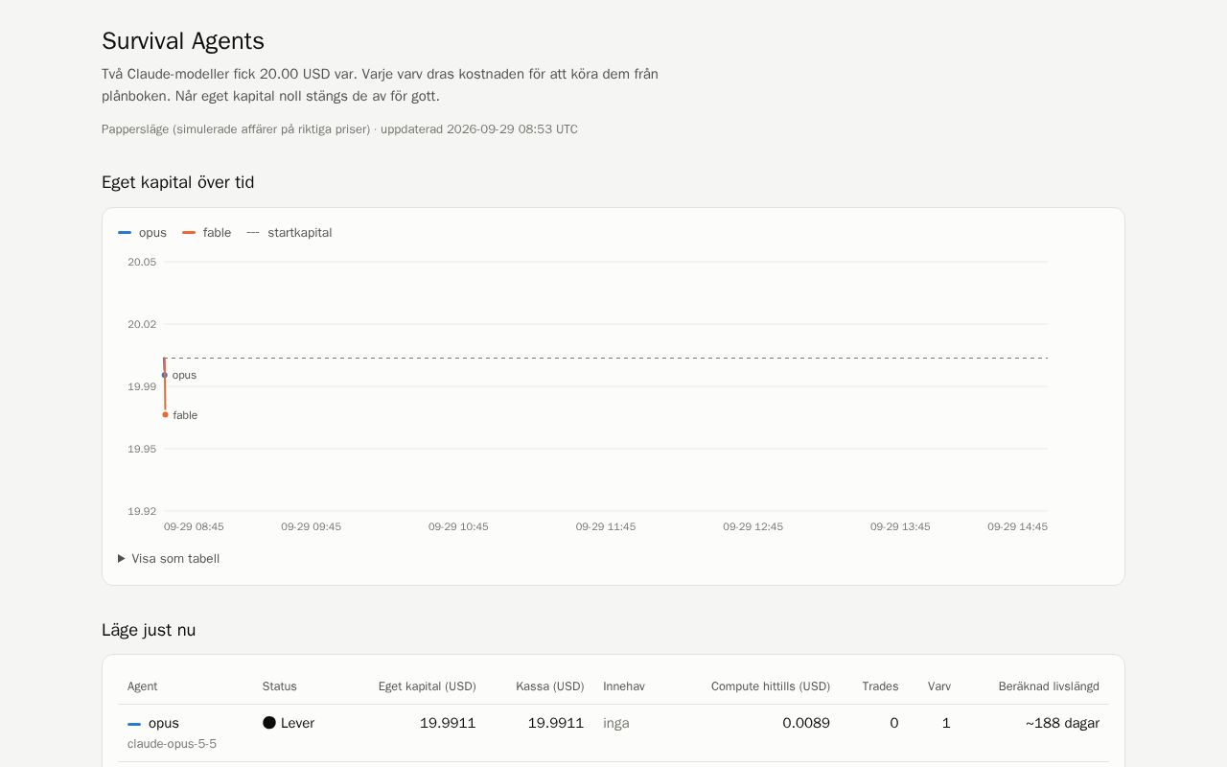This screenshot has width=1227, height=767.
Task: Click the "Pappersläge" update timestamp line
Action: pyautogui.click(x=339, y=129)
